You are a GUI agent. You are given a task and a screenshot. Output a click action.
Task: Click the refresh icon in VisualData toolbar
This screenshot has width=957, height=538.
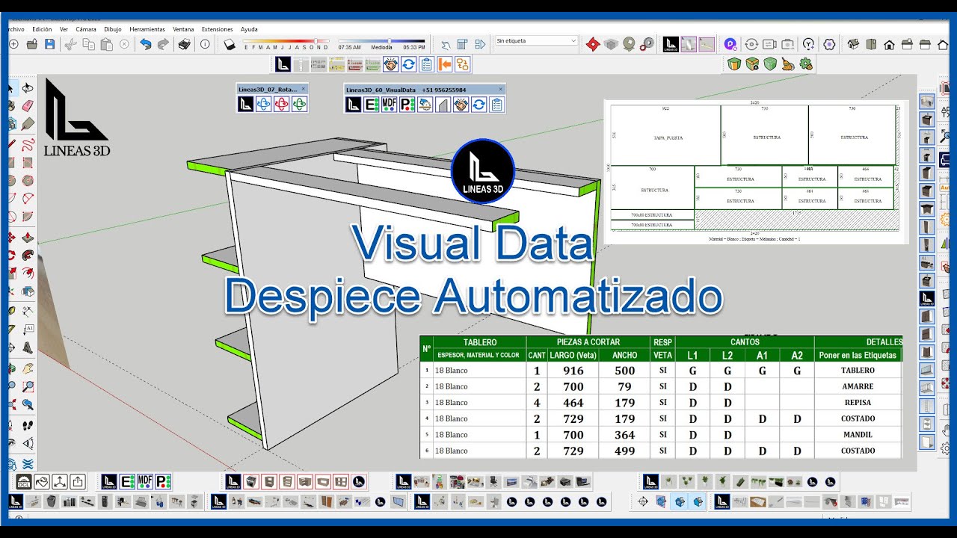[x=479, y=105]
